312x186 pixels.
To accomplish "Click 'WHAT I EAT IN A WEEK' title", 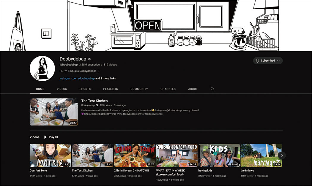I will [x=171, y=172].
